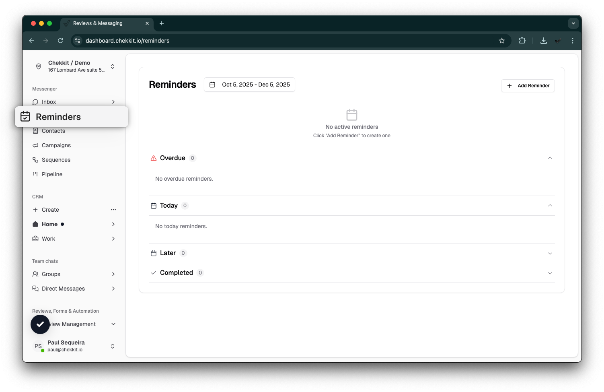Click the address bar URL
The image size is (604, 392).
[127, 41]
